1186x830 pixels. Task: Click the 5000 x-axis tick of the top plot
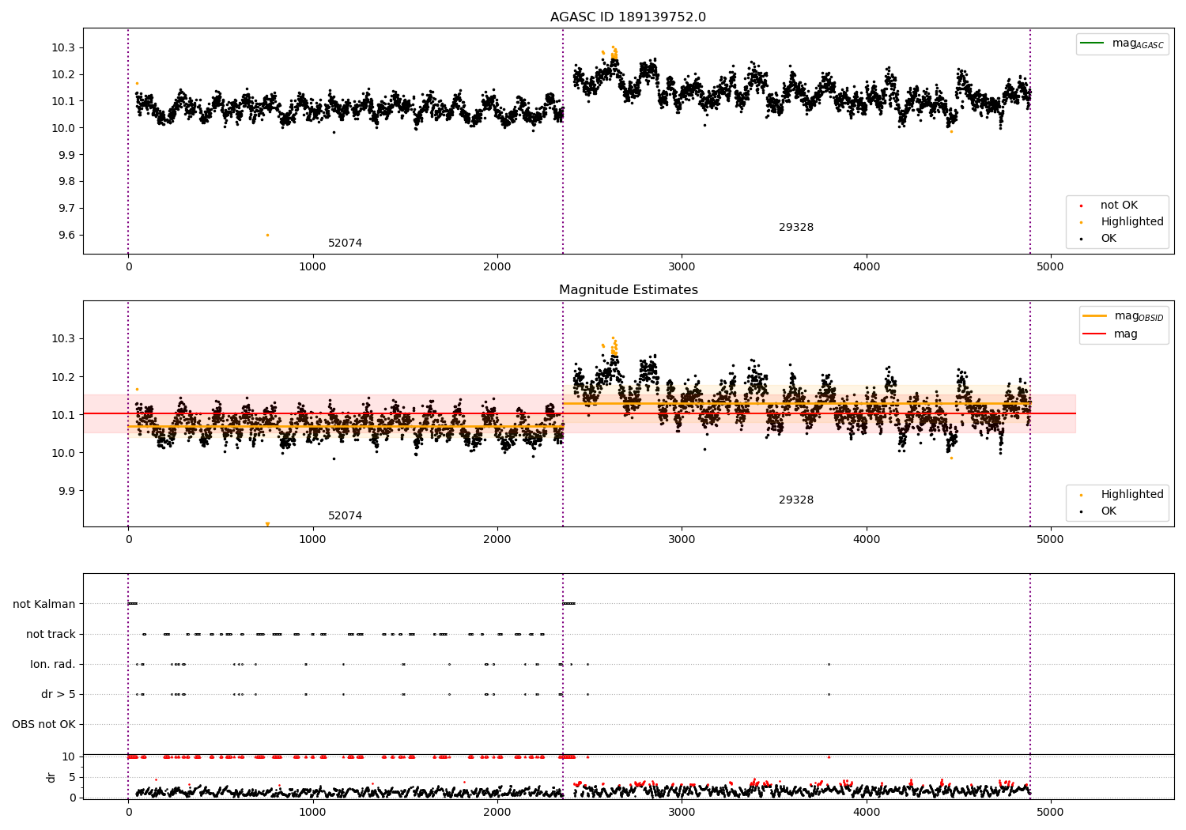[1051, 267]
